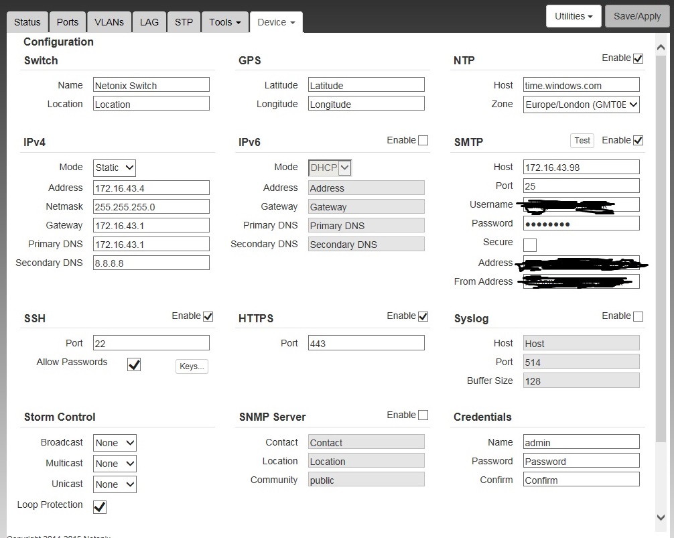Screen dimensions: 674x538
Task: Disable Loop Protection
Action: pyautogui.click(x=99, y=507)
